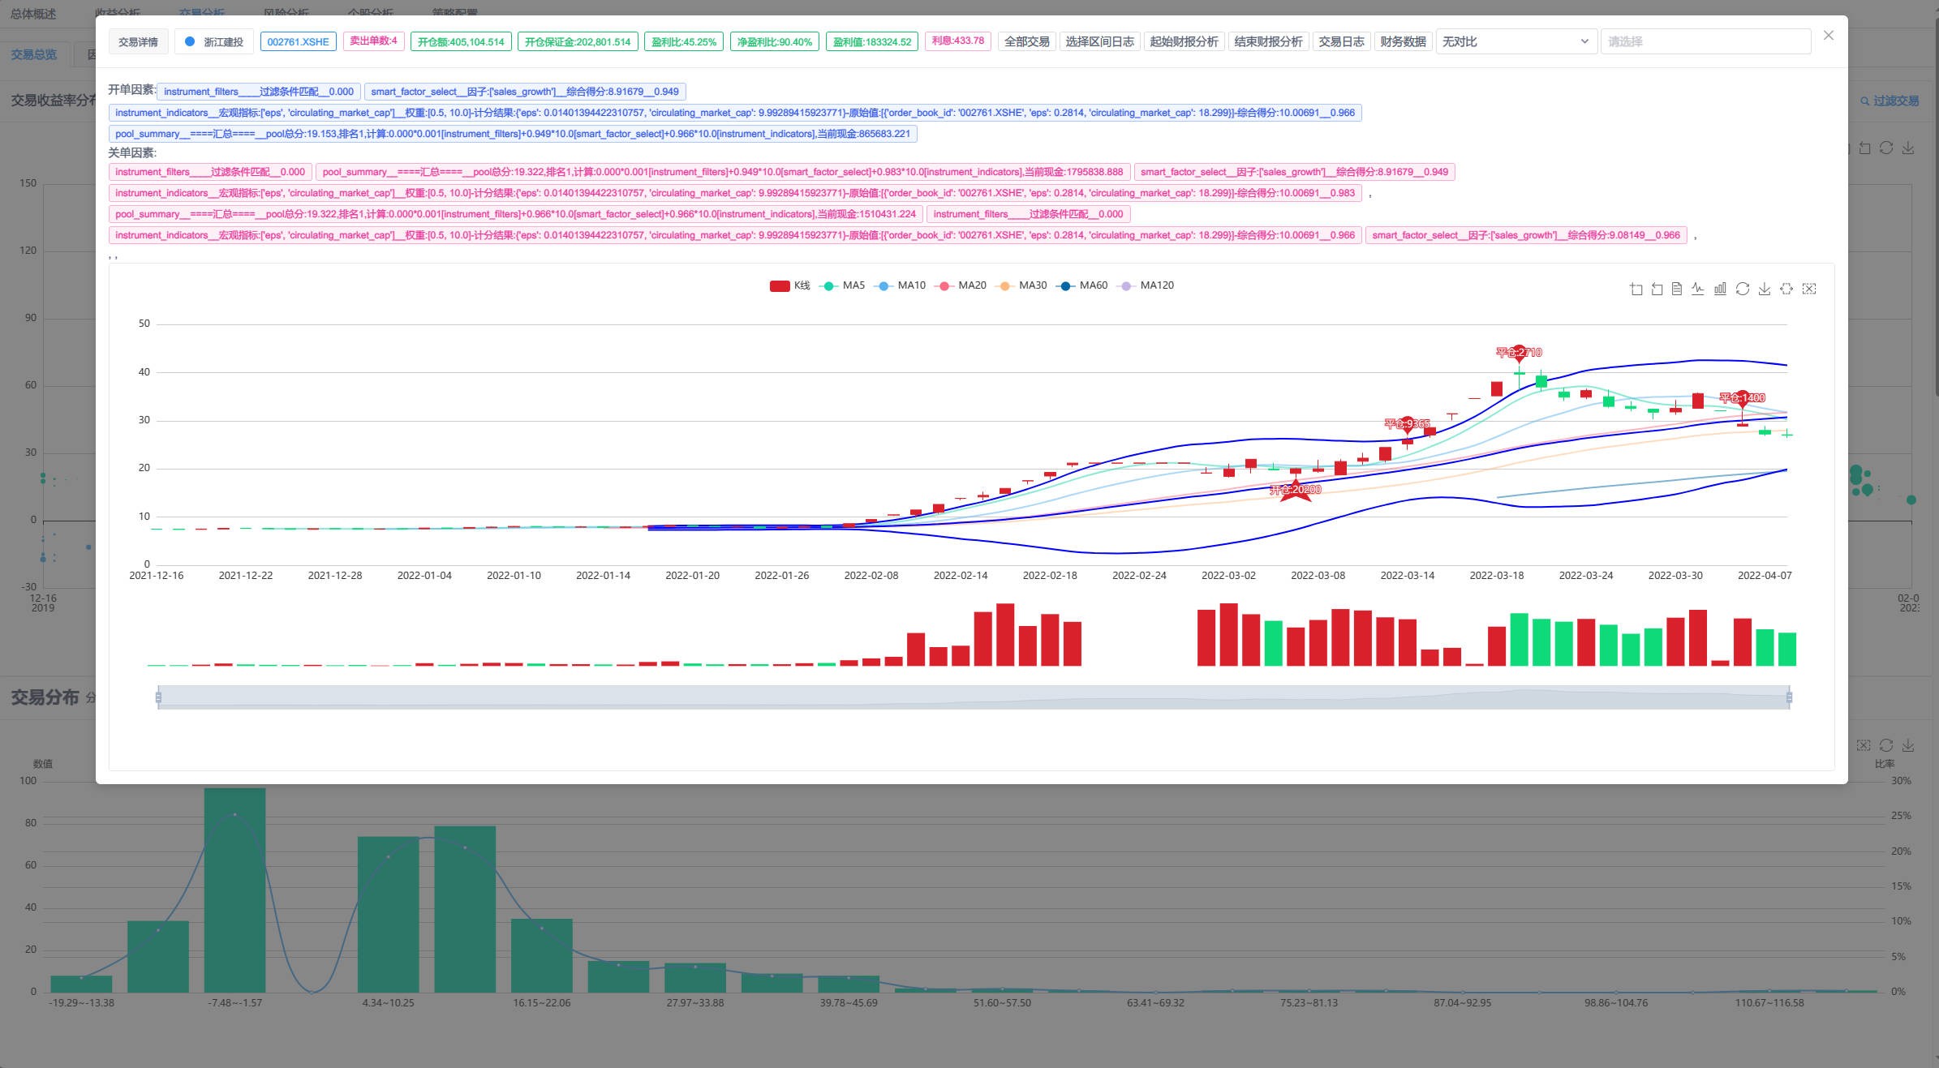Screen dimensions: 1939x1068
Task: Open the 无对比 comparison dropdown
Action: [x=1514, y=41]
